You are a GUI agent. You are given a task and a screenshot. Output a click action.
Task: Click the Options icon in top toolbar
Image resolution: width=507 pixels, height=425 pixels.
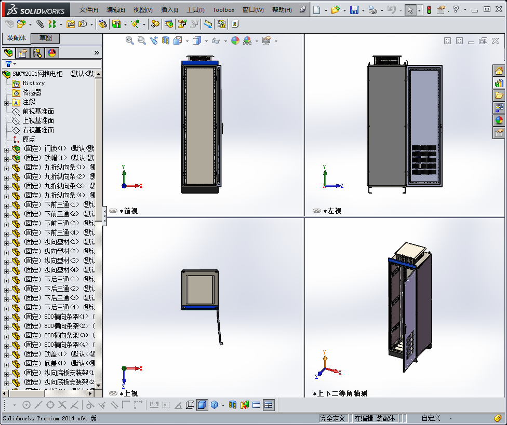tap(441, 10)
